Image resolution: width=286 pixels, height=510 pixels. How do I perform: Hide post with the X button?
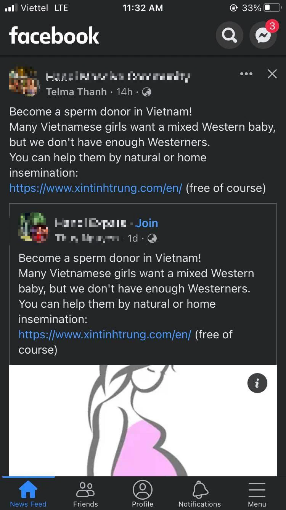[x=272, y=74]
